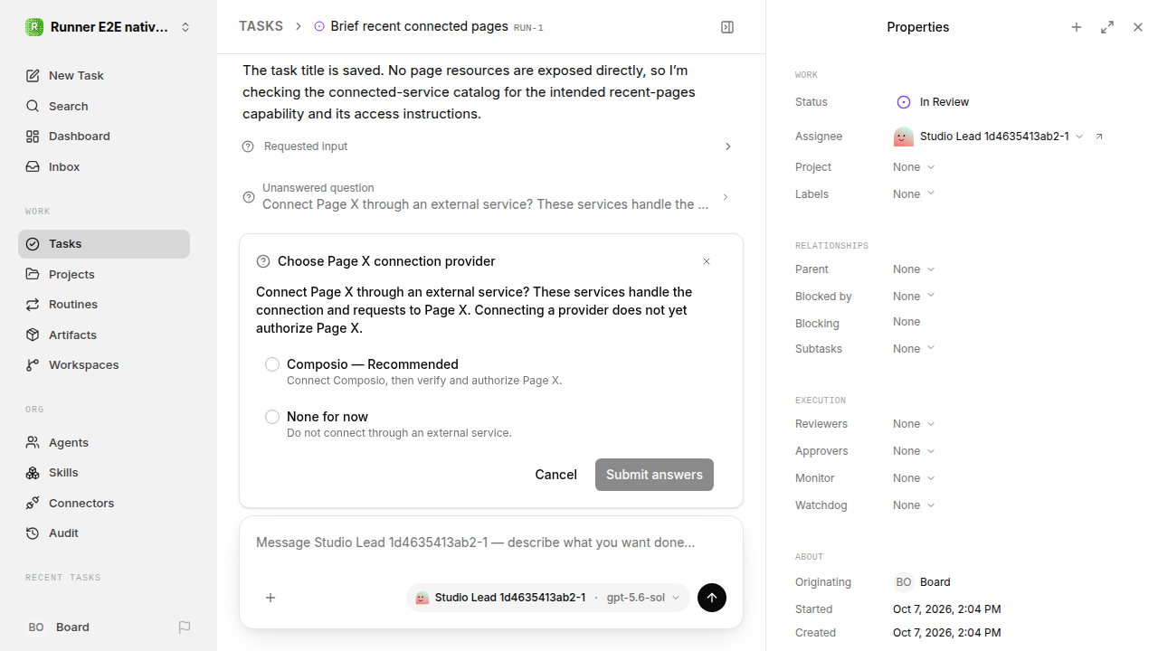Open the Connectors plug icon
This screenshot has height=651, width=1158.
(x=33, y=503)
